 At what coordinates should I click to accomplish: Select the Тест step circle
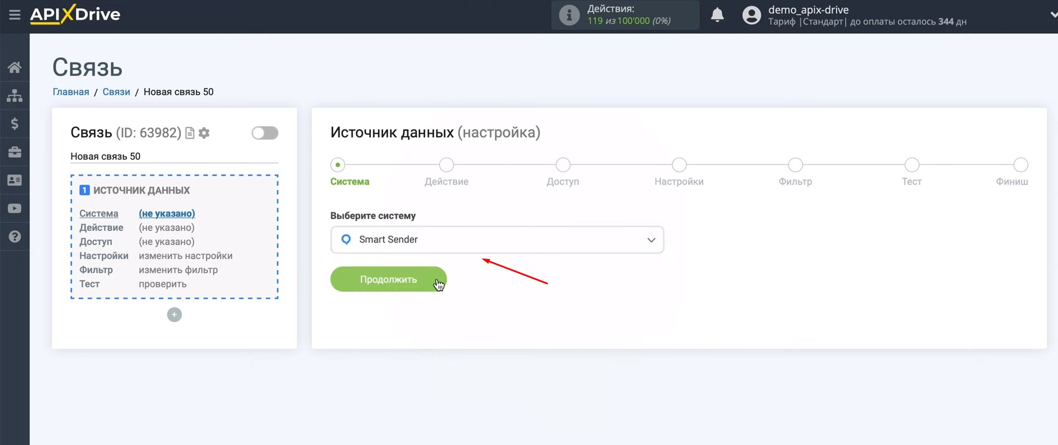[x=912, y=165]
